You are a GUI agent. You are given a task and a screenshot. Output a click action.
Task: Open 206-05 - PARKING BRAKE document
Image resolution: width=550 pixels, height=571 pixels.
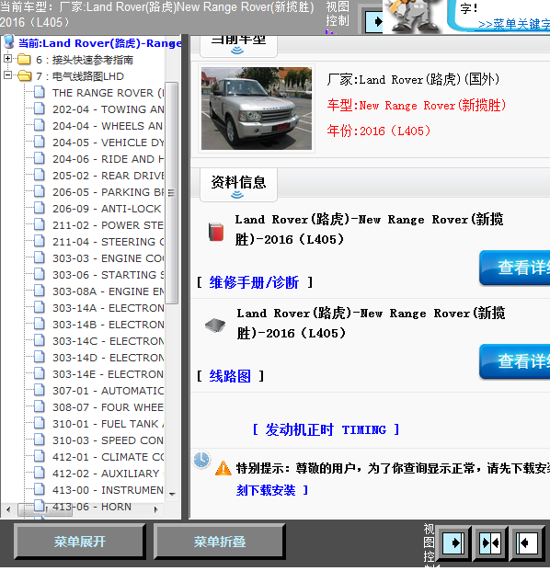click(x=109, y=192)
